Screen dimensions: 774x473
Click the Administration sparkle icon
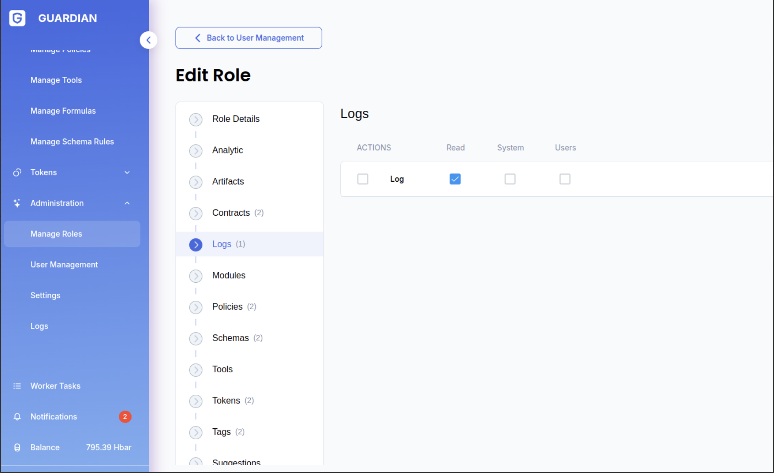click(x=17, y=203)
